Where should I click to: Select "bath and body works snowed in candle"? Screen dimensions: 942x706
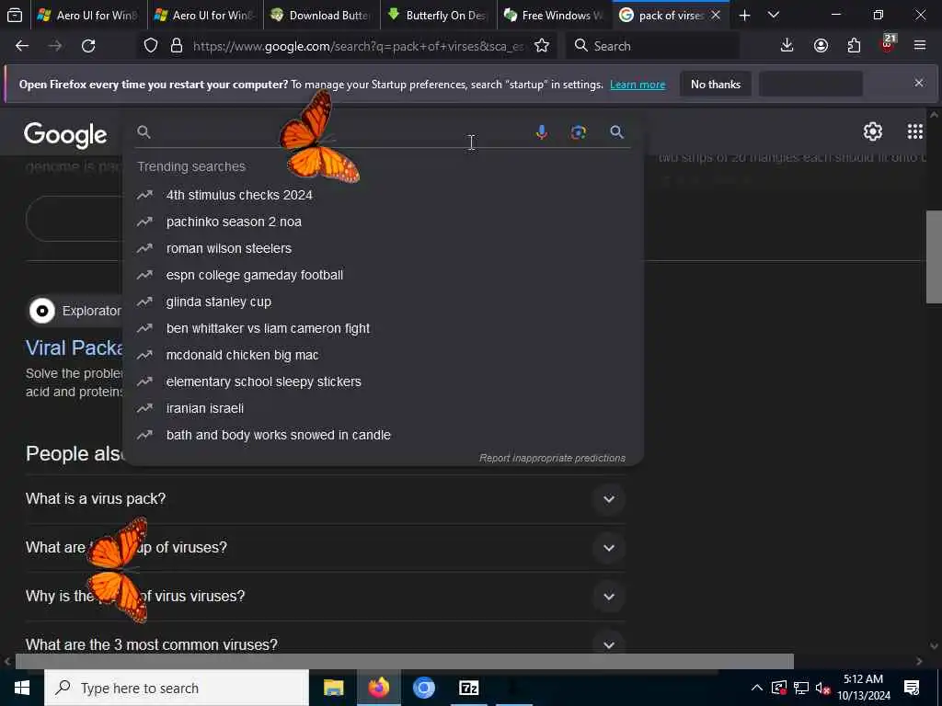[383, 435]
